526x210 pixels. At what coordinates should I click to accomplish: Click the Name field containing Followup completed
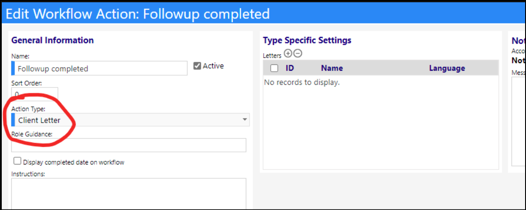coord(99,68)
